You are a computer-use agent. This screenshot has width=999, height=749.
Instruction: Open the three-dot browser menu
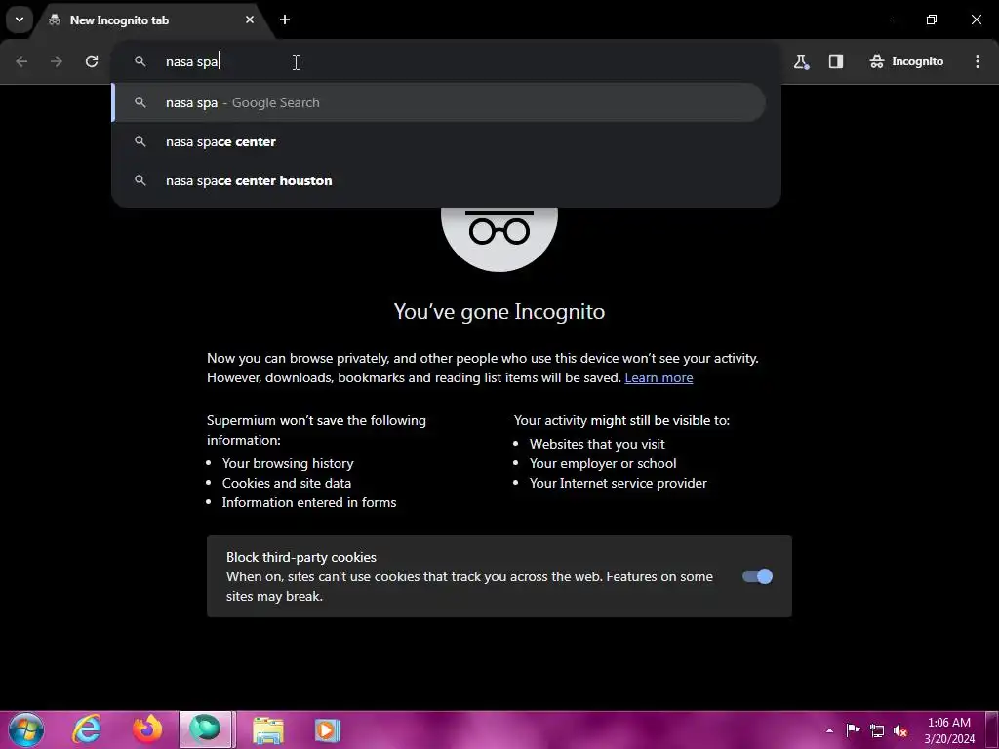978,61
